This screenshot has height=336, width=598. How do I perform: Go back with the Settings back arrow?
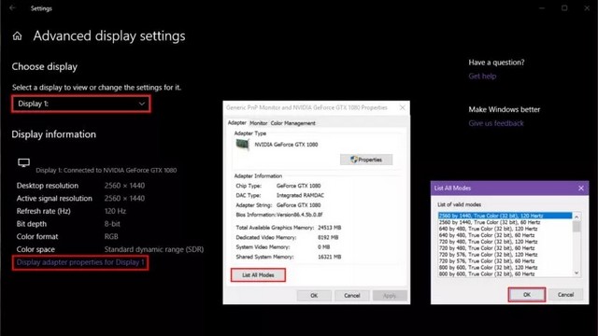(x=12, y=8)
